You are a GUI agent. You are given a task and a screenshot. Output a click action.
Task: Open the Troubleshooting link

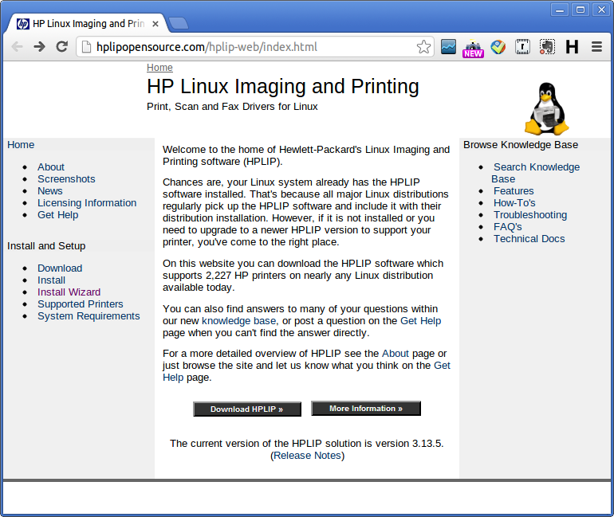[x=530, y=215]
